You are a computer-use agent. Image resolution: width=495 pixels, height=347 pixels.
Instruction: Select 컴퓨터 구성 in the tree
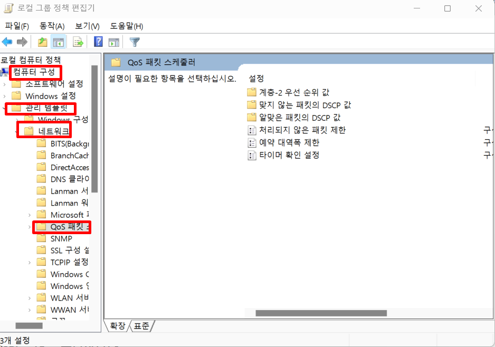[34, 72]
